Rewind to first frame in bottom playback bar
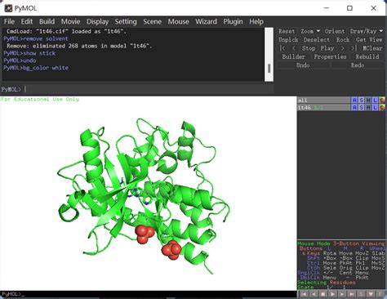 tap(305, 294)
